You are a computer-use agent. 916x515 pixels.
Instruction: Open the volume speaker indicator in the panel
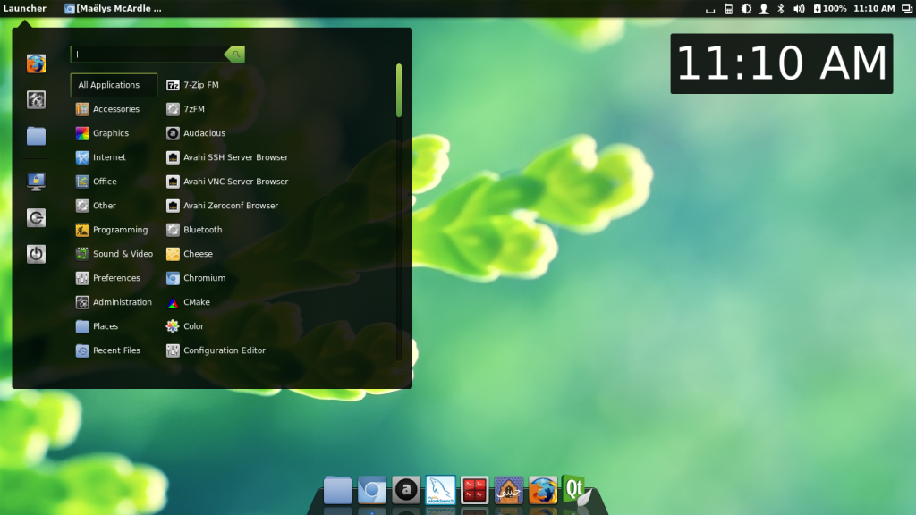pyautogui.click(x=799, y=9)
